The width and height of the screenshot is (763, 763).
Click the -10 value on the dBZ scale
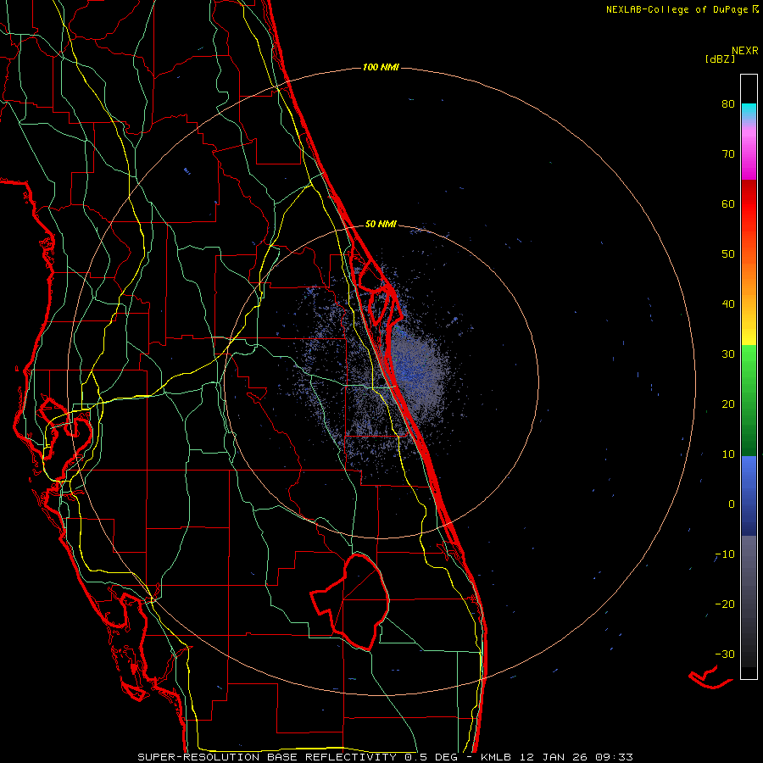(725, 554)
